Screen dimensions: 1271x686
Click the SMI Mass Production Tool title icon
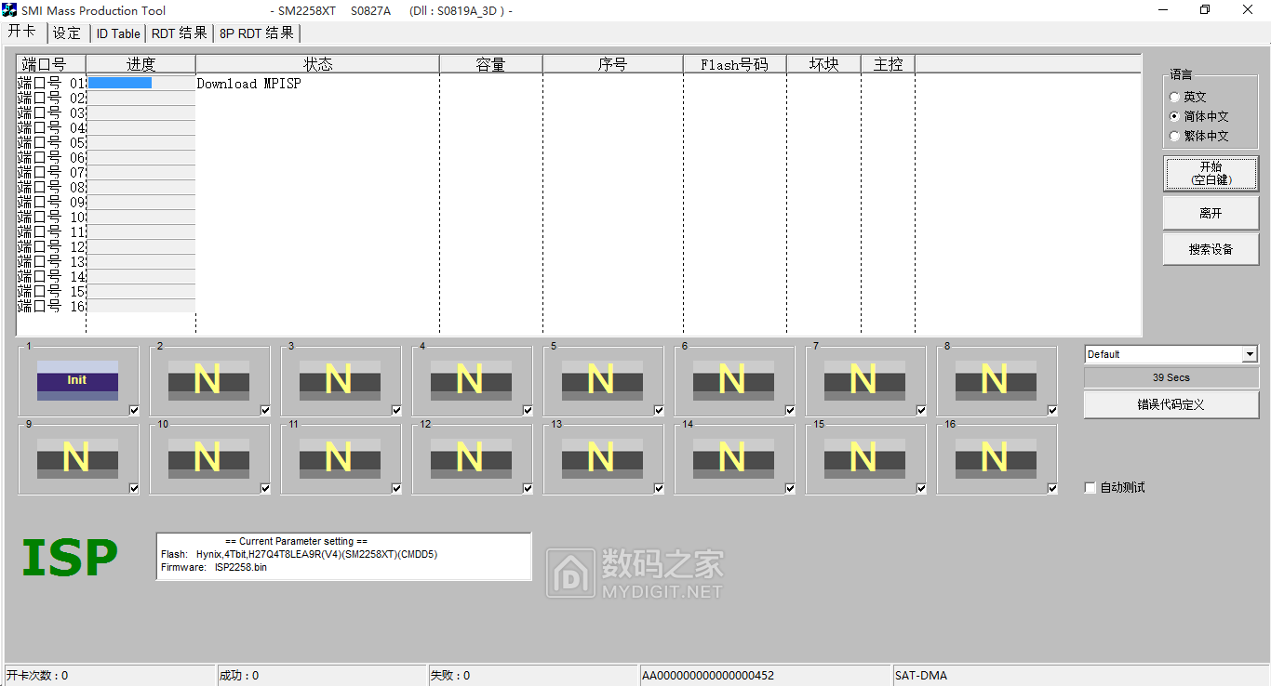[10, 10]
